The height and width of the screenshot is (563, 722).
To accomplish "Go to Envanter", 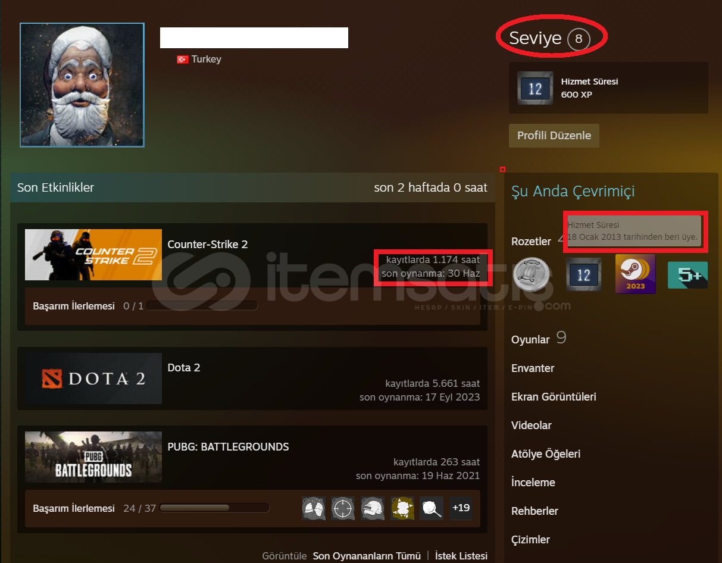I will click(x=533, y=368).
